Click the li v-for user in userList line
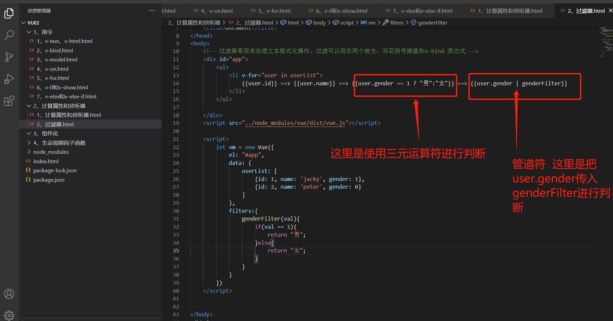 pyautogui.click(x=275, y=75)
